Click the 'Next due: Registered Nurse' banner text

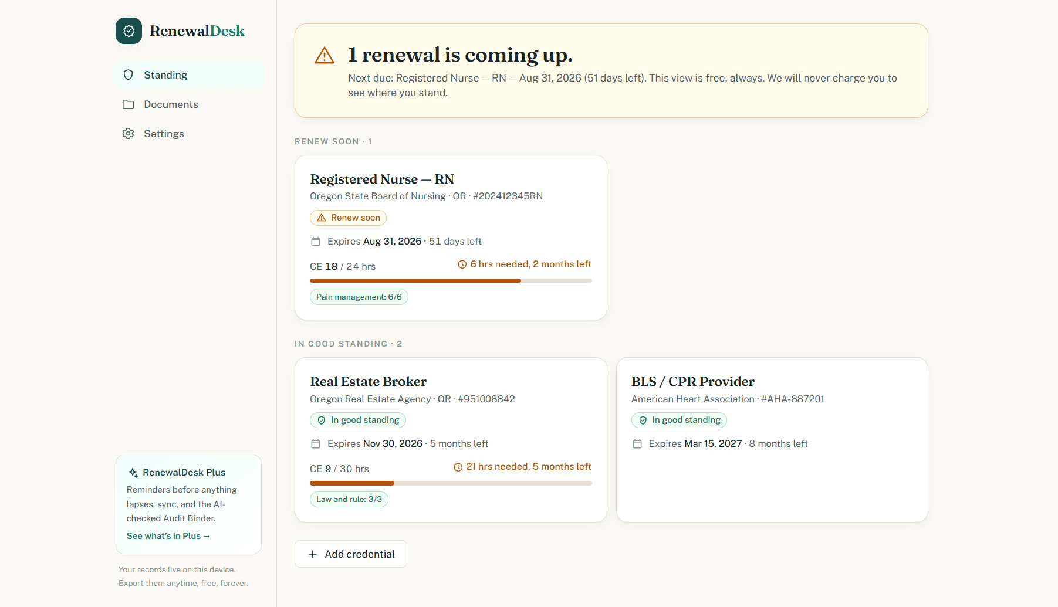(623, 86)
